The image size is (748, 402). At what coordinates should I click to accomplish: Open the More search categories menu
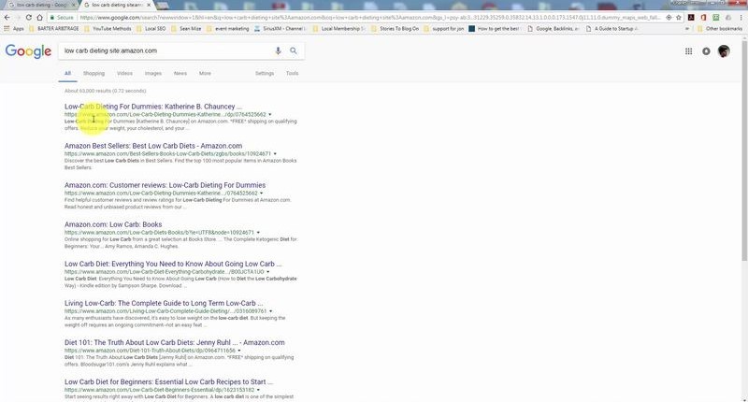point(205,73)
